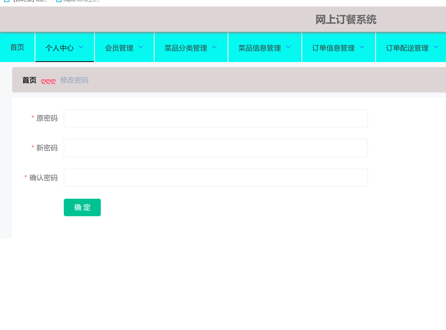Open the 订单配送管理 menu
The image size is (446, 330).
pos(411,47)
